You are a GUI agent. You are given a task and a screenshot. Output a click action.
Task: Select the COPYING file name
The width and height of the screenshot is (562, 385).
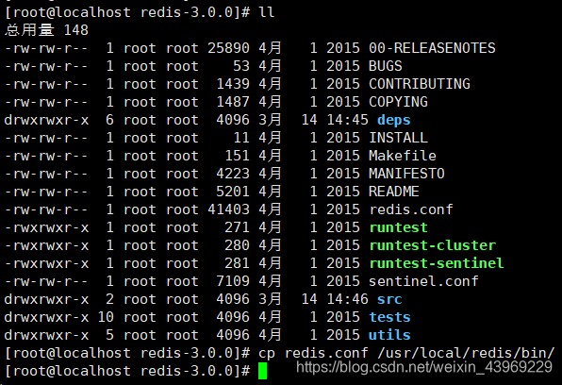398,102
